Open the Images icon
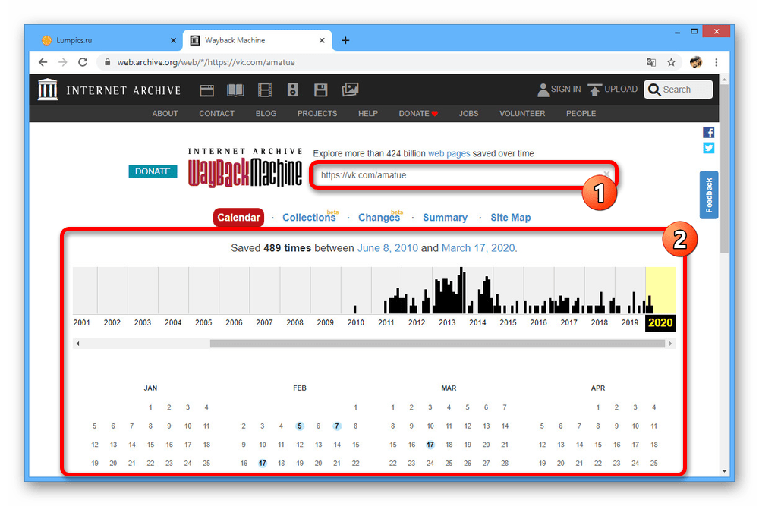 pos(350,90)
